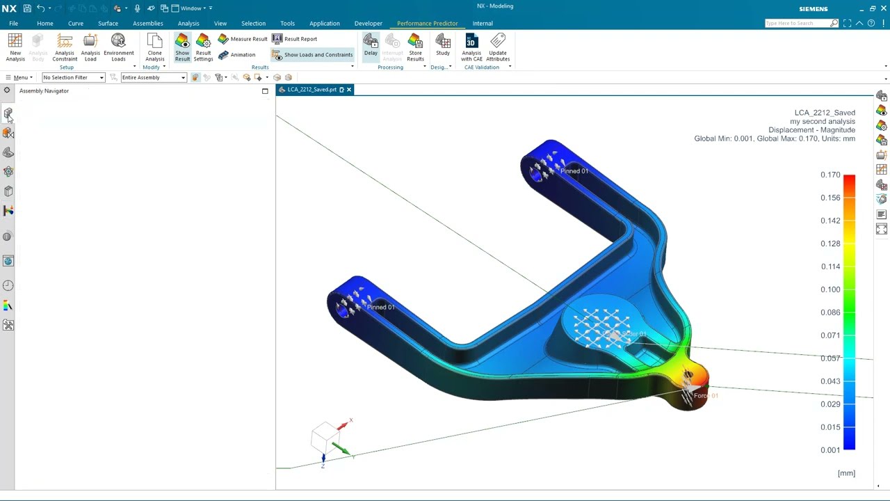Open Result Settings
The height and width of the screenshot is (501, 890).
pyautogui.click(x=204, y=47)
